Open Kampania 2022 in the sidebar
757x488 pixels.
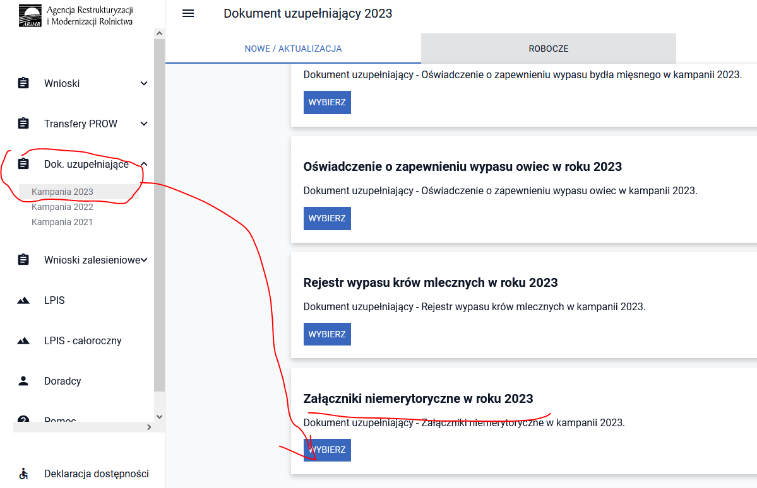pos(63,207)
